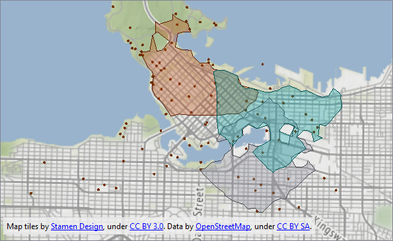Image resolution: width=393 pixels, height=241 pixels.
Task: Open the CC BY 3.0 license link
Action: coord(147,226)
